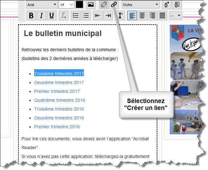Toggle bold formatting

31,15
